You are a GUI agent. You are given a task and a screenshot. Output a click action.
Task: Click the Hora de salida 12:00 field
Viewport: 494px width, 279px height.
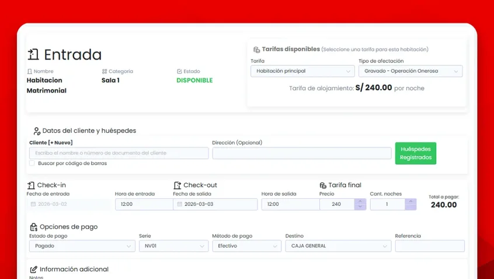click(290, 204)
